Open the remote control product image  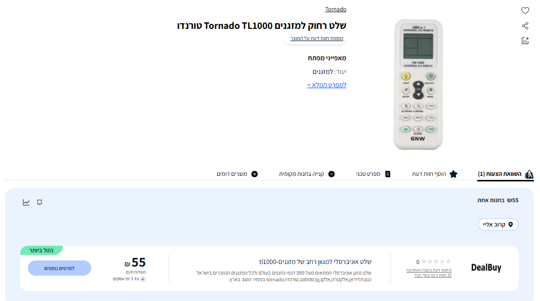pyautogui.click(x=418, y=85)
